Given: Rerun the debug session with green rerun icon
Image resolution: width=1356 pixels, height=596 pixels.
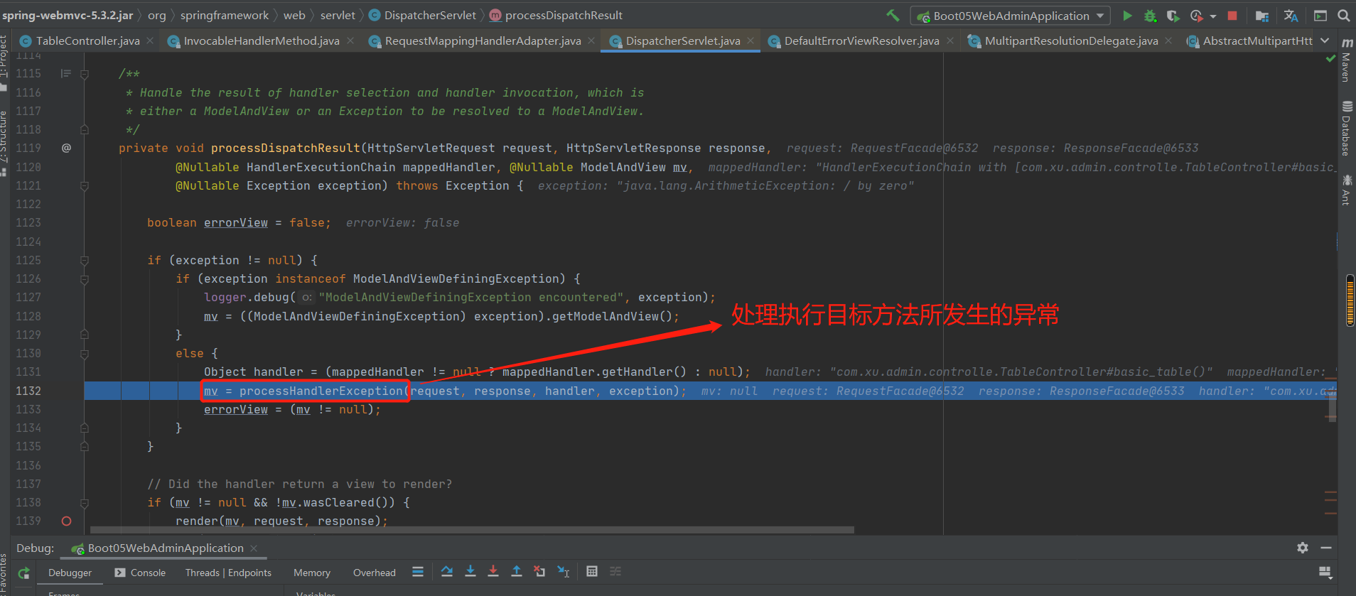Looking at the screenshot, I should point(24,573).
